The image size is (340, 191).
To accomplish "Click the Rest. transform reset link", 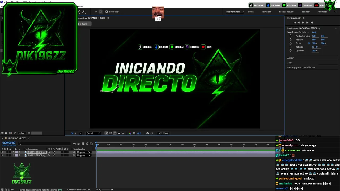I will tap(314, 32).
